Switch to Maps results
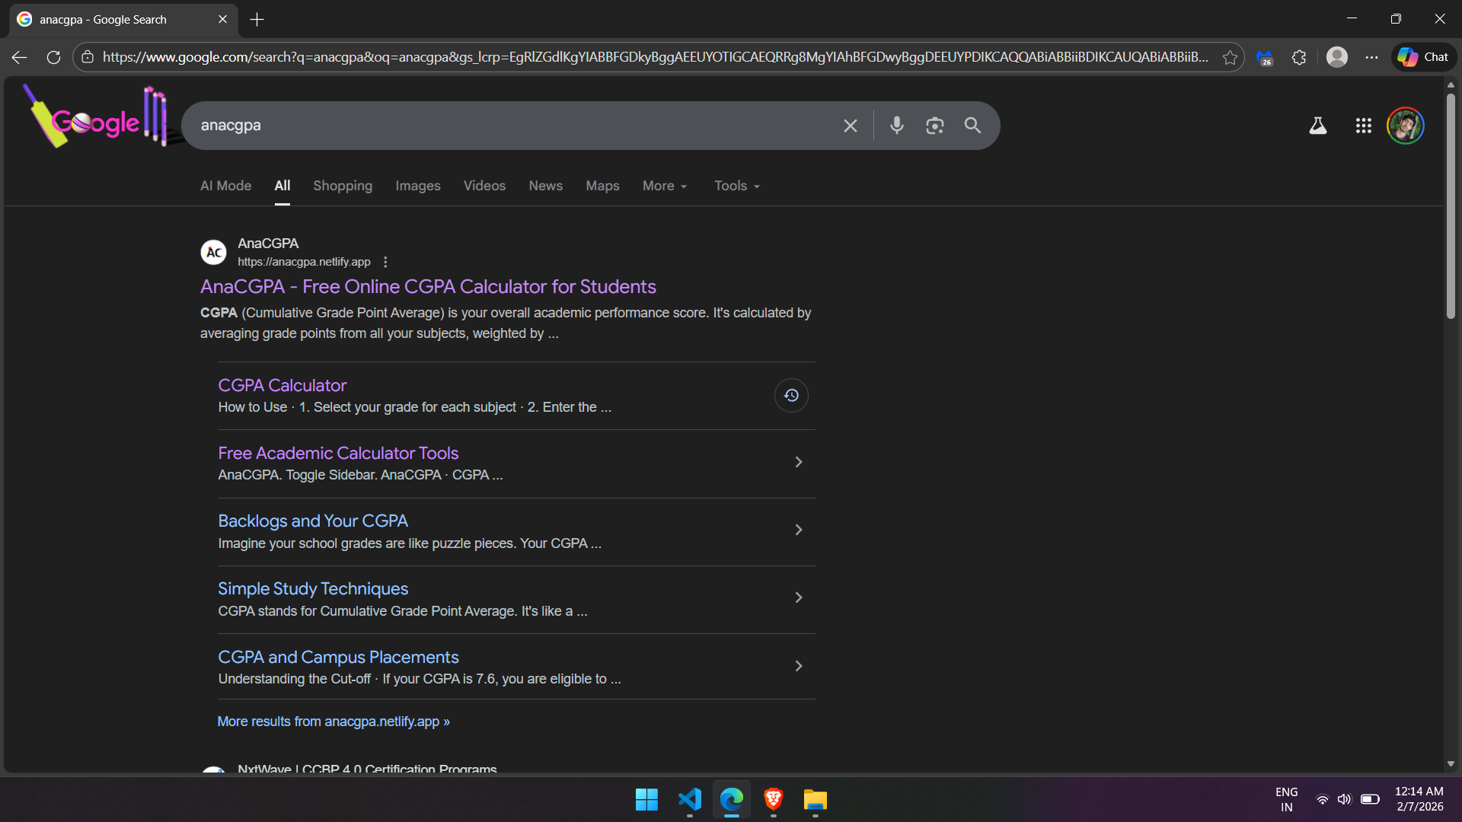This screenshot has width=1462, height=822. (x=602, y=186)
